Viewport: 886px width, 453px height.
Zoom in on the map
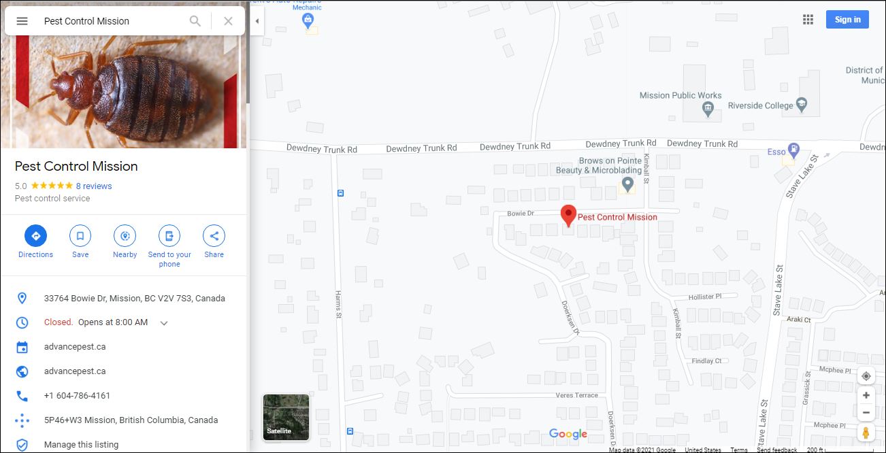coord(866,395)
